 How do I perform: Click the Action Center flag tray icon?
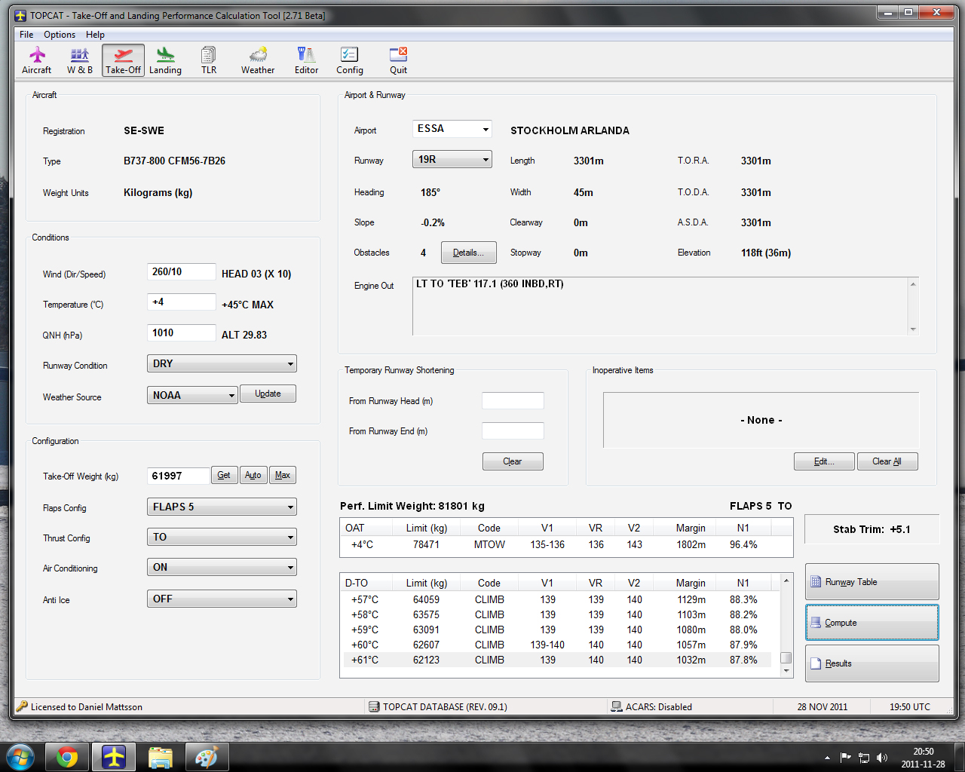tap(846, 758)
